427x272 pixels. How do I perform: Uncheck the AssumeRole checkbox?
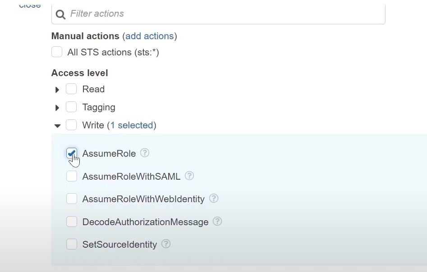[72, 153]
